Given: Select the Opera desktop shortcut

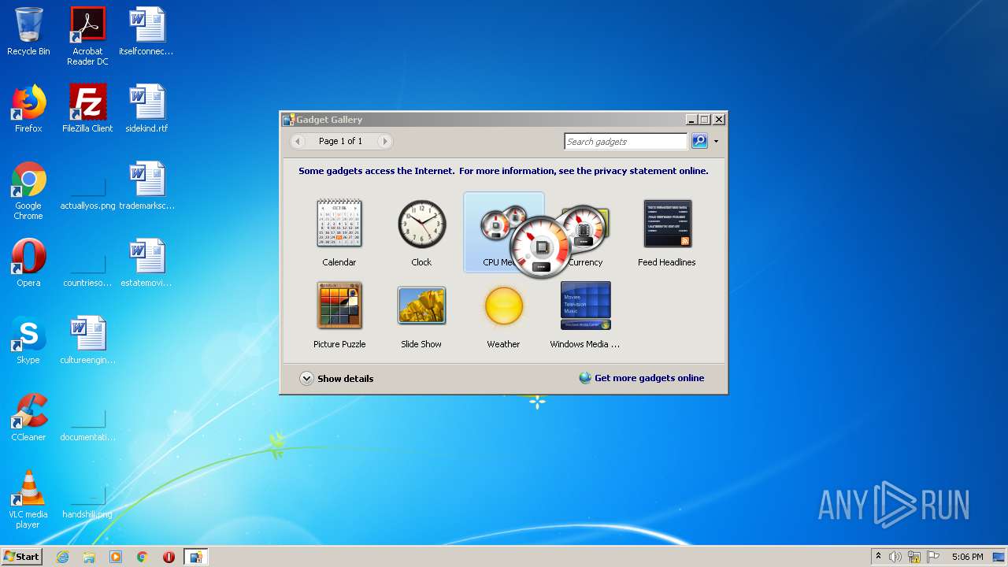Looking at the screenshot, I should [x=28, y=263].
